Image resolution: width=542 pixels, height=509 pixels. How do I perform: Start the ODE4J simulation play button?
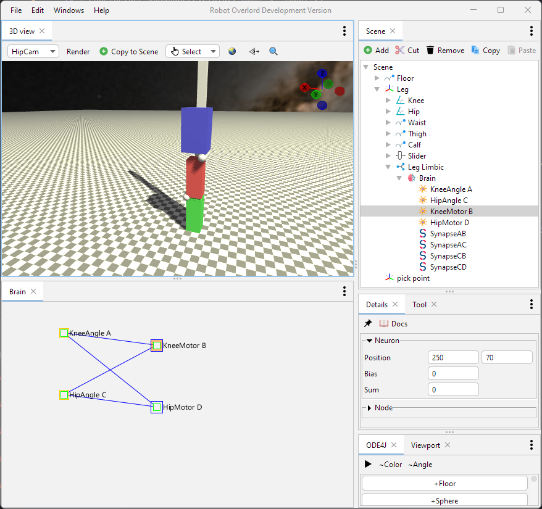pyautogui.click(x=368, y=464)
